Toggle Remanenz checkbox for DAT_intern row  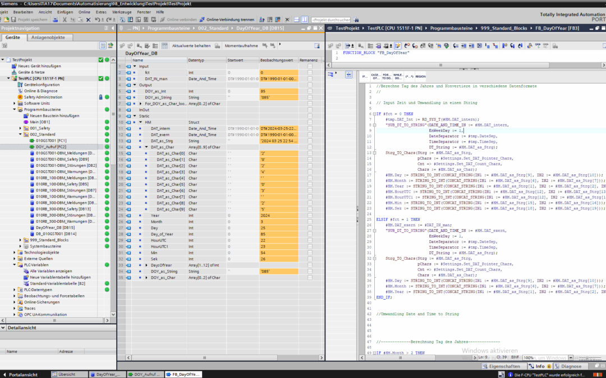click(310, 128)
